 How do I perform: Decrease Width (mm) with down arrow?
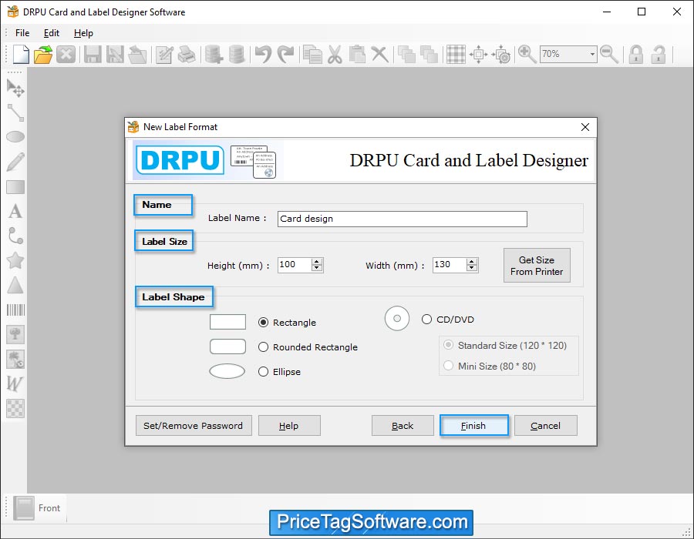[x=471, y=268]
